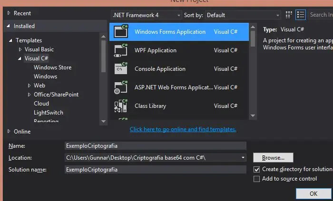Click the ASP.NET Web Forms Application icon
333x201 pixels.
coord(121,87)
